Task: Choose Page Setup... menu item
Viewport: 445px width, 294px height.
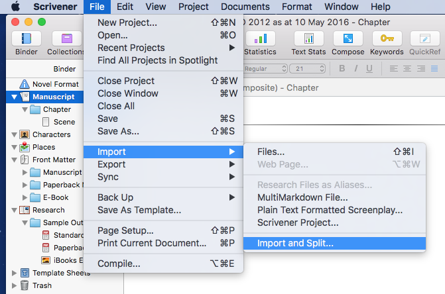Action: 163,230
